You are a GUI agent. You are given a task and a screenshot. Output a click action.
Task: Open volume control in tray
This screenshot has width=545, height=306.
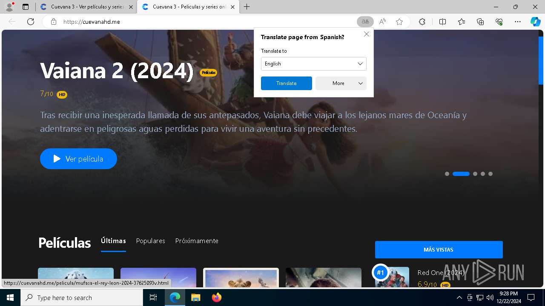click(490, 297)
